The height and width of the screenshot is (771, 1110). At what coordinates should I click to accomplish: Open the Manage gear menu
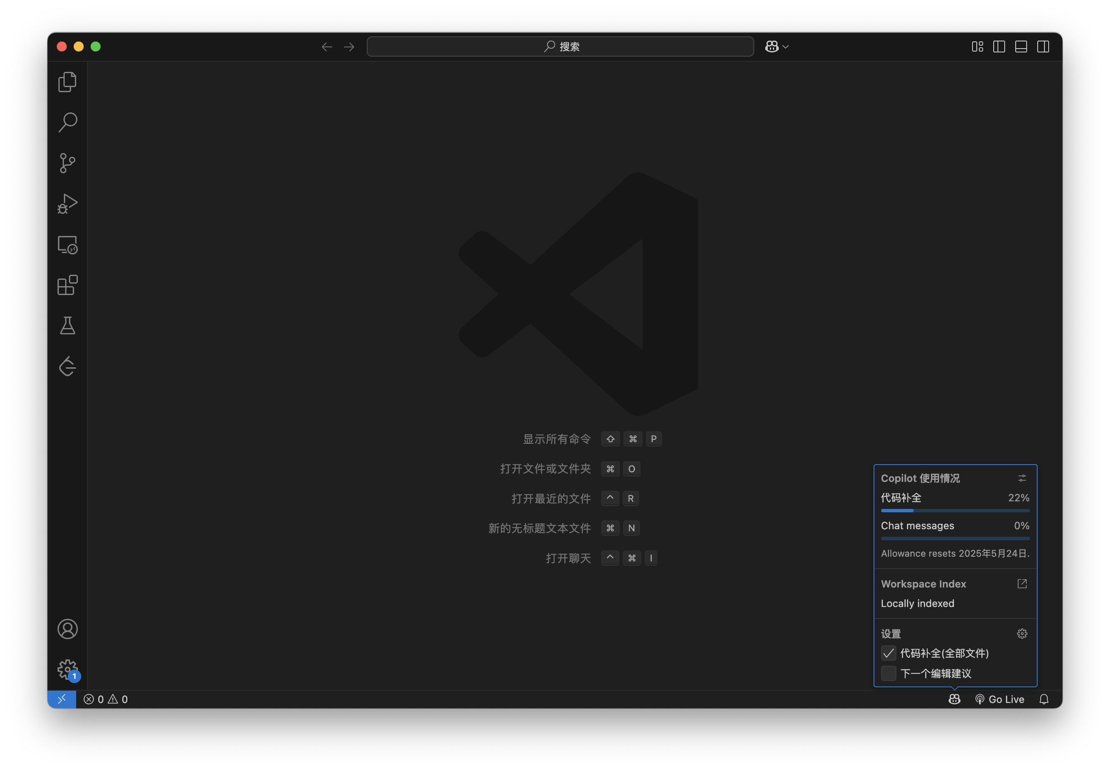pos(67,670)
